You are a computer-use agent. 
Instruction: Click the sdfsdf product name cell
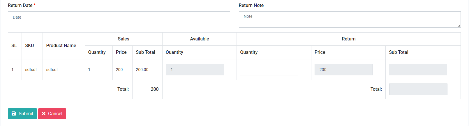click(52, 70)
